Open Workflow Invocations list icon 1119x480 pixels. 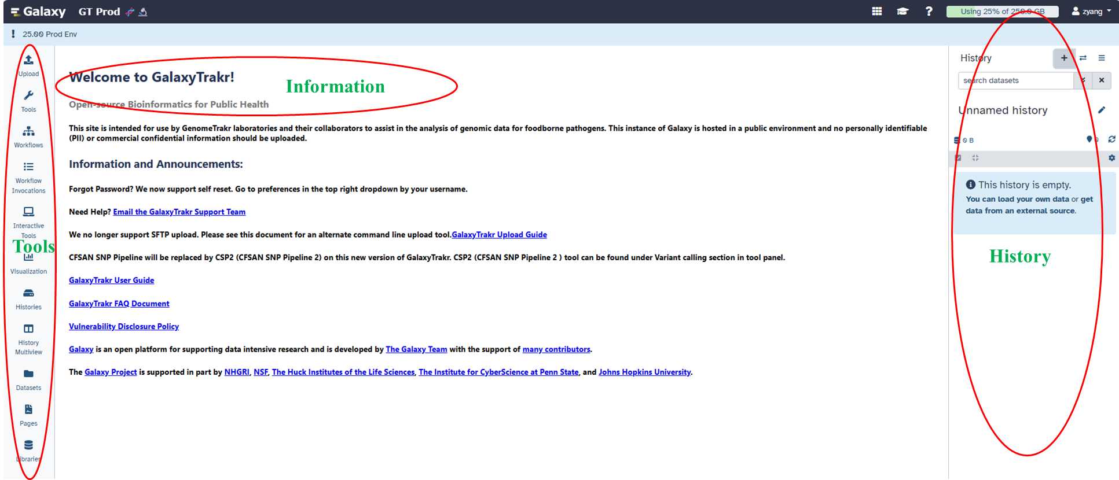coord(28,167)
